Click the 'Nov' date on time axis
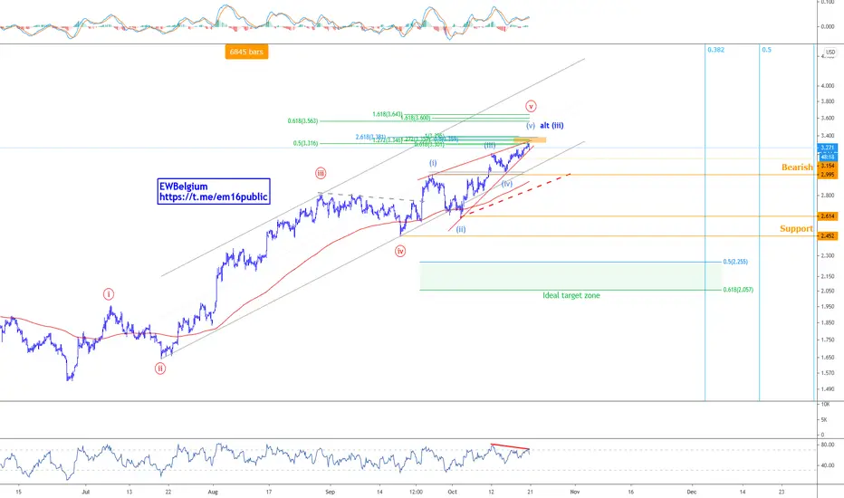 click(575, 492)
